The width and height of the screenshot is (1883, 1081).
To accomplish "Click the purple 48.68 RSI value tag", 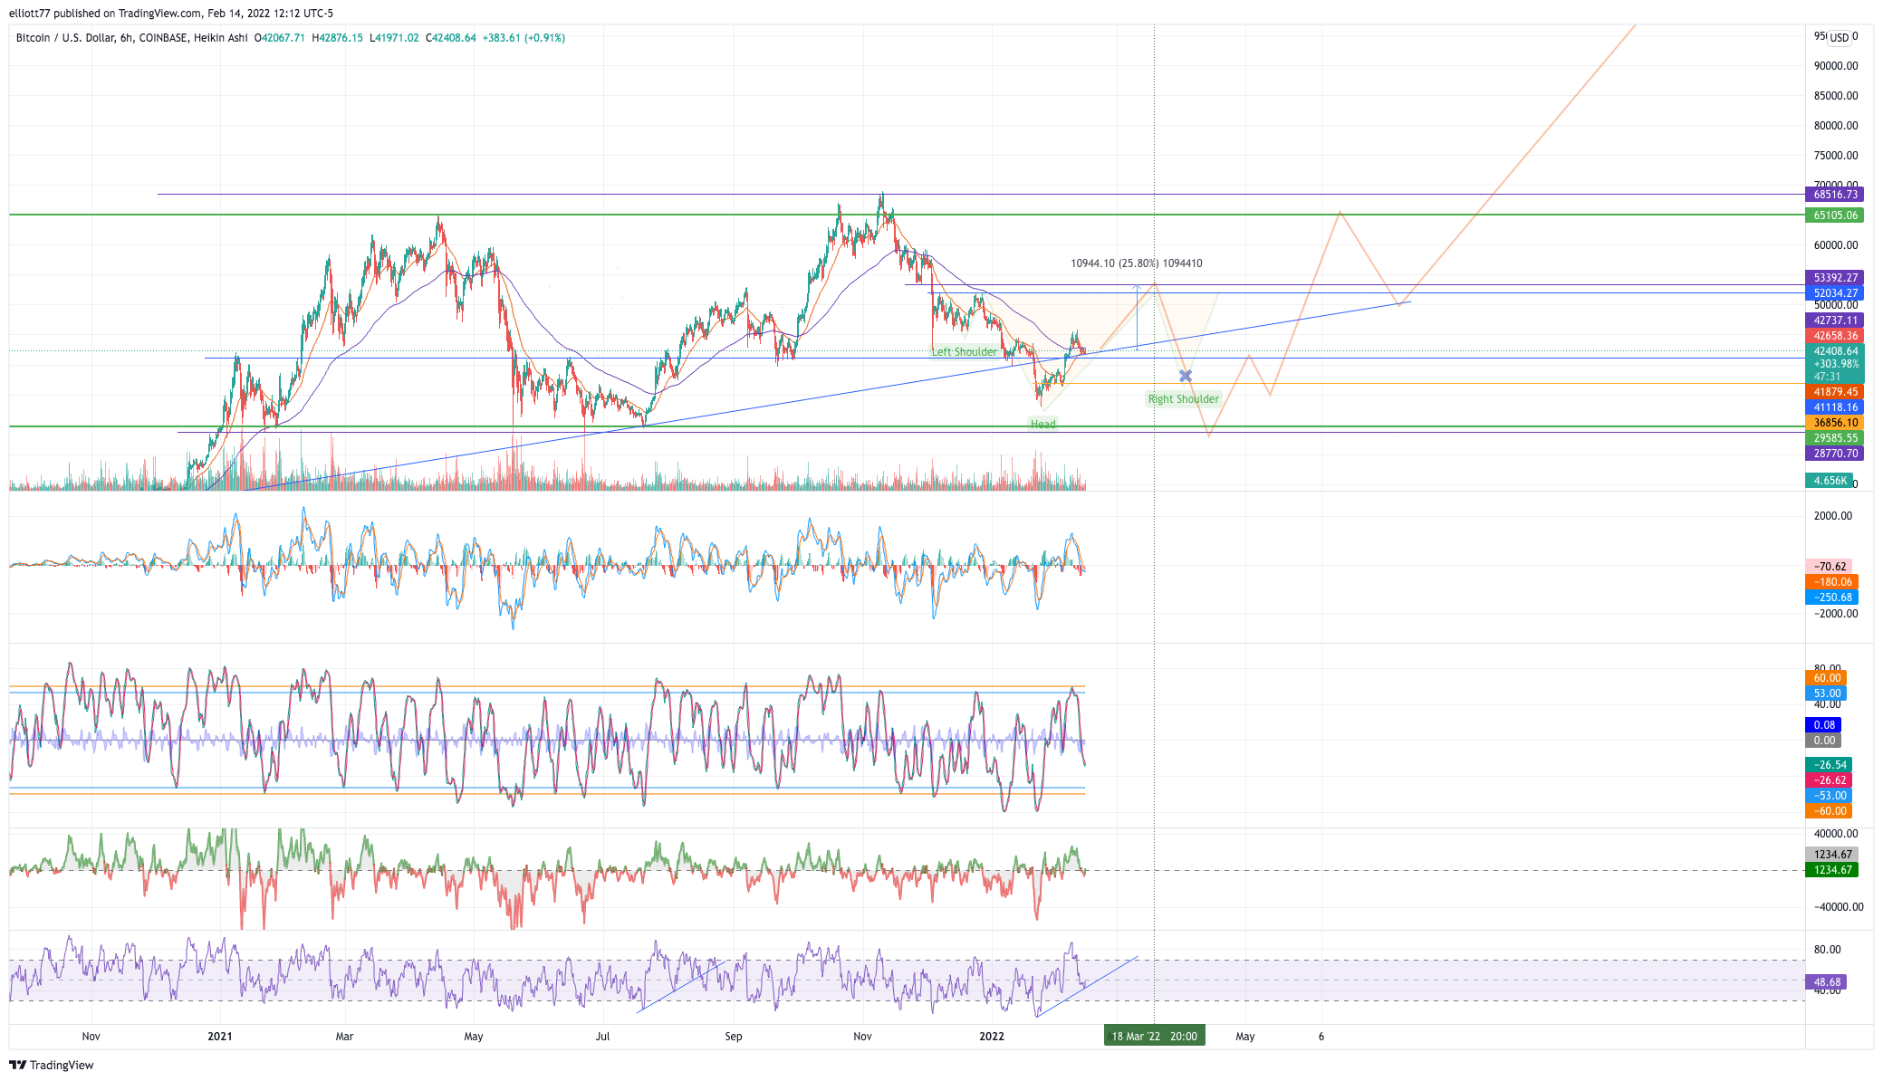I will 1826,982.
